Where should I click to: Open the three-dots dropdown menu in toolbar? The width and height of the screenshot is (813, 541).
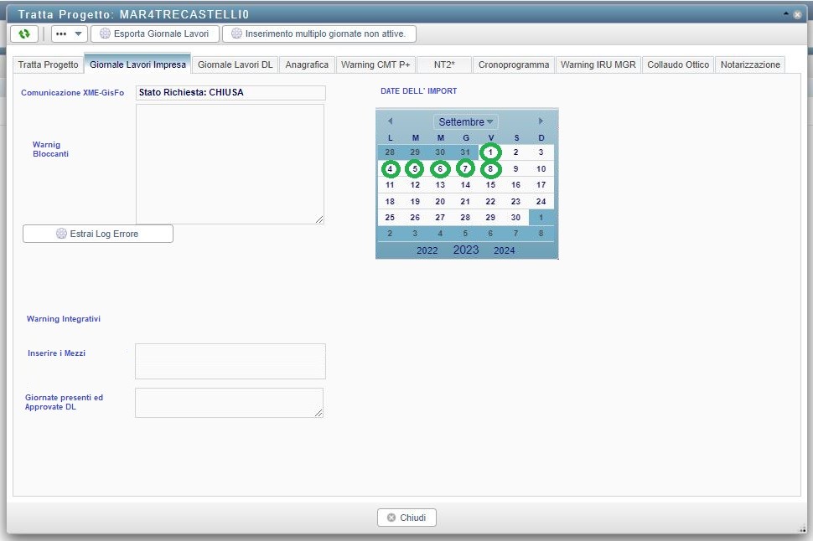69,33
